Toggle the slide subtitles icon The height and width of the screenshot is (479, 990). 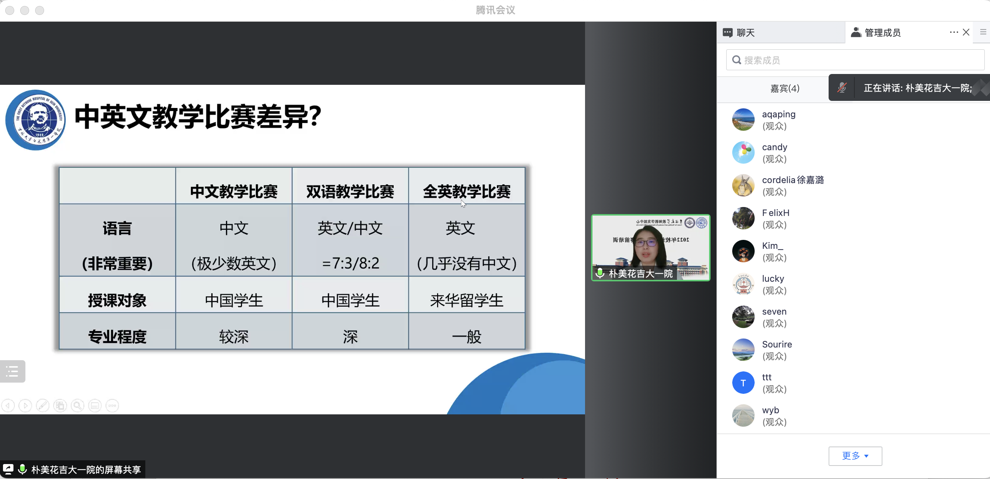tap(95, 405)
